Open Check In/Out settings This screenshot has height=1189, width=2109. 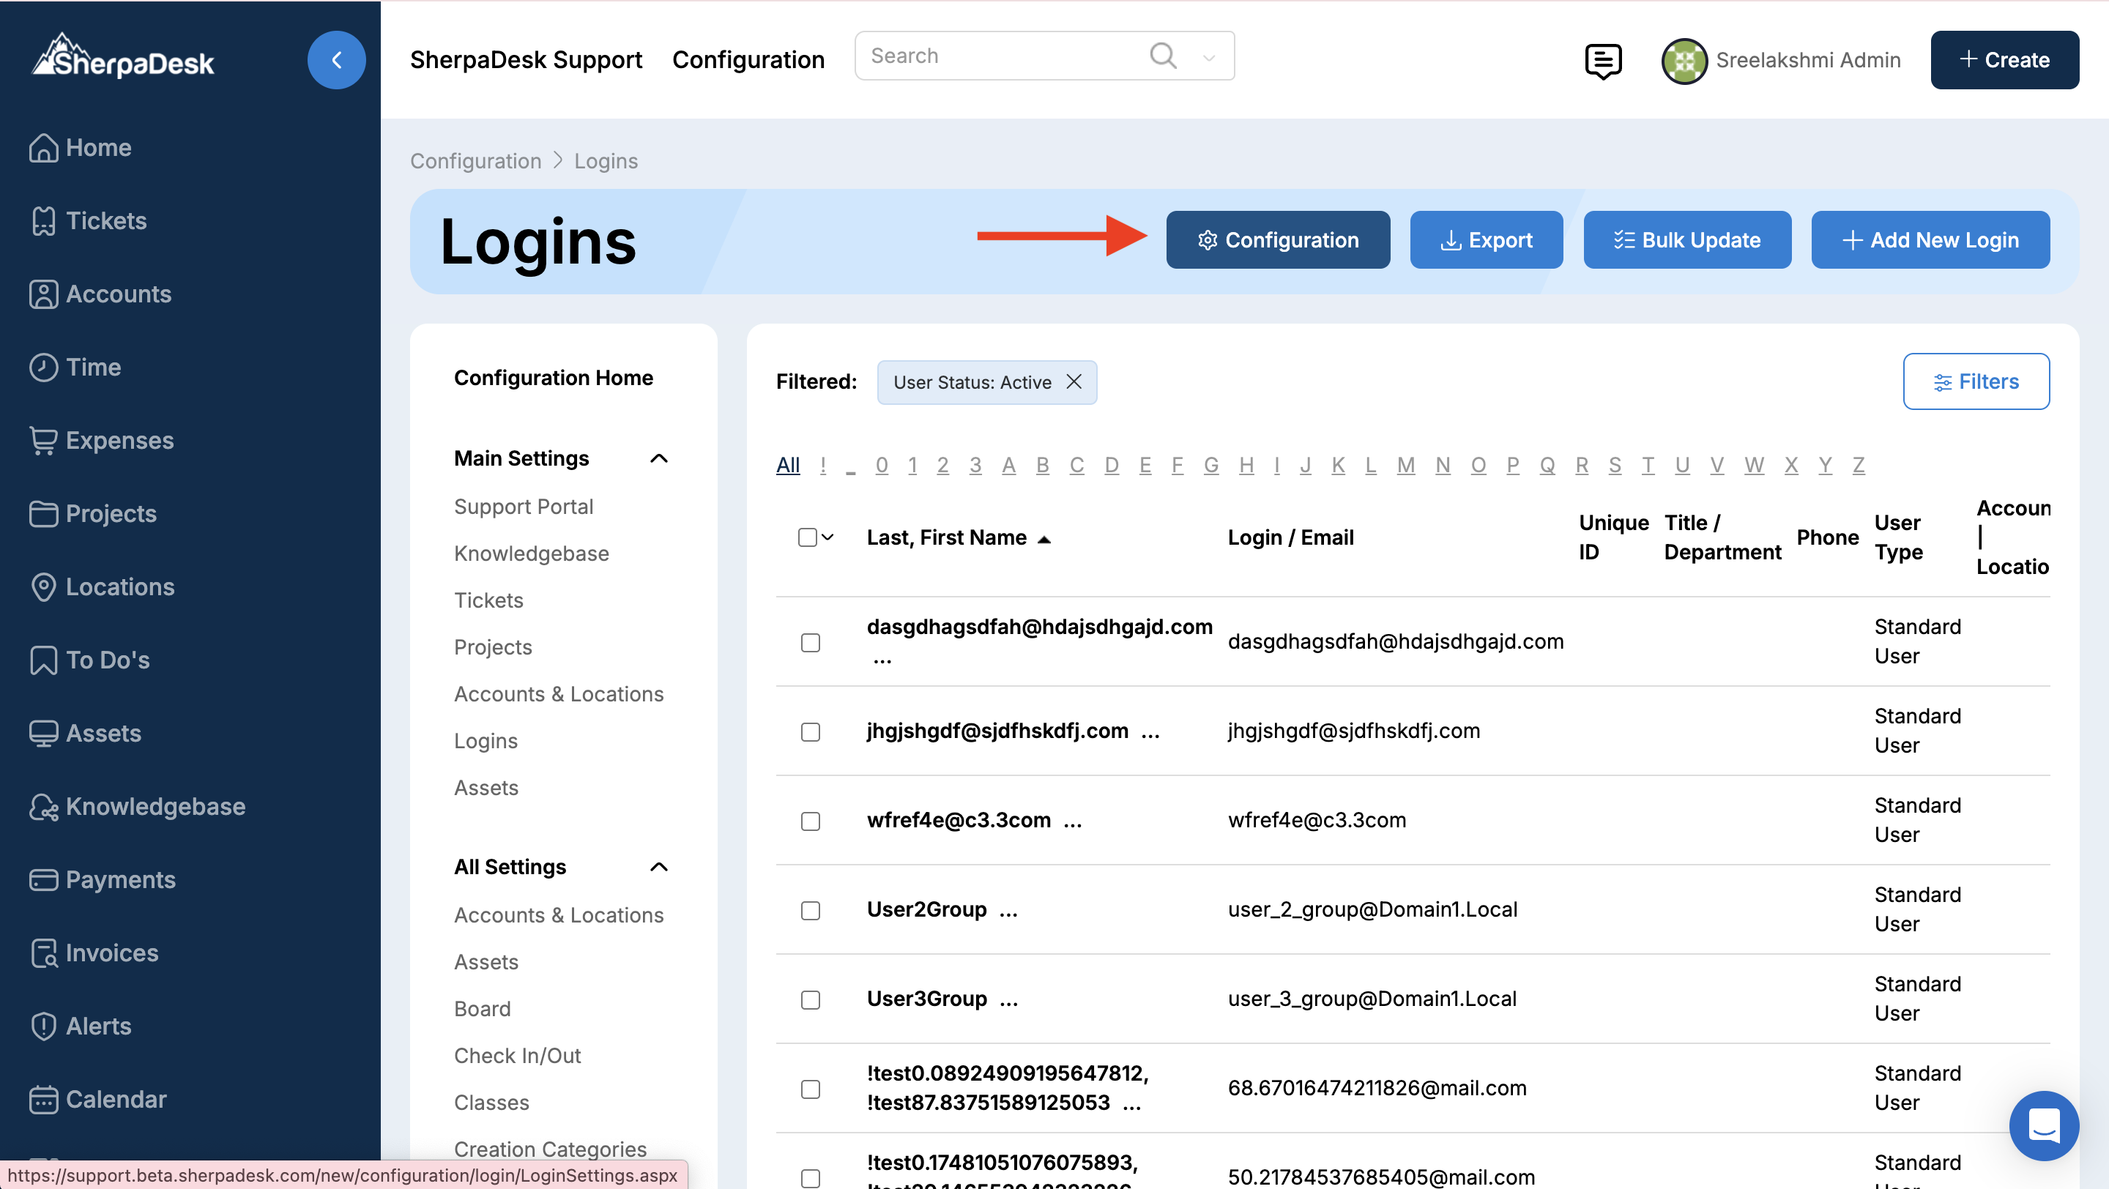pos(518,1056)
